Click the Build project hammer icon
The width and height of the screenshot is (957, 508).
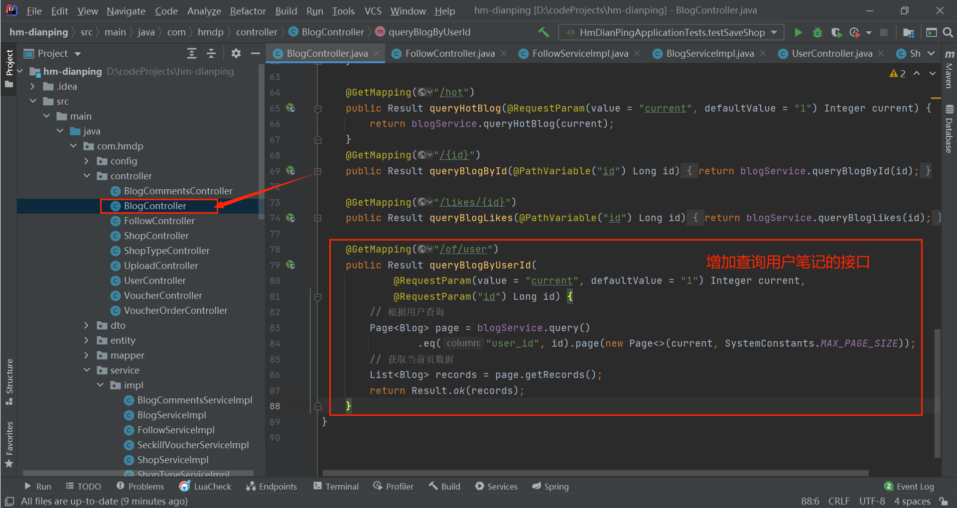tap(544, 32)
